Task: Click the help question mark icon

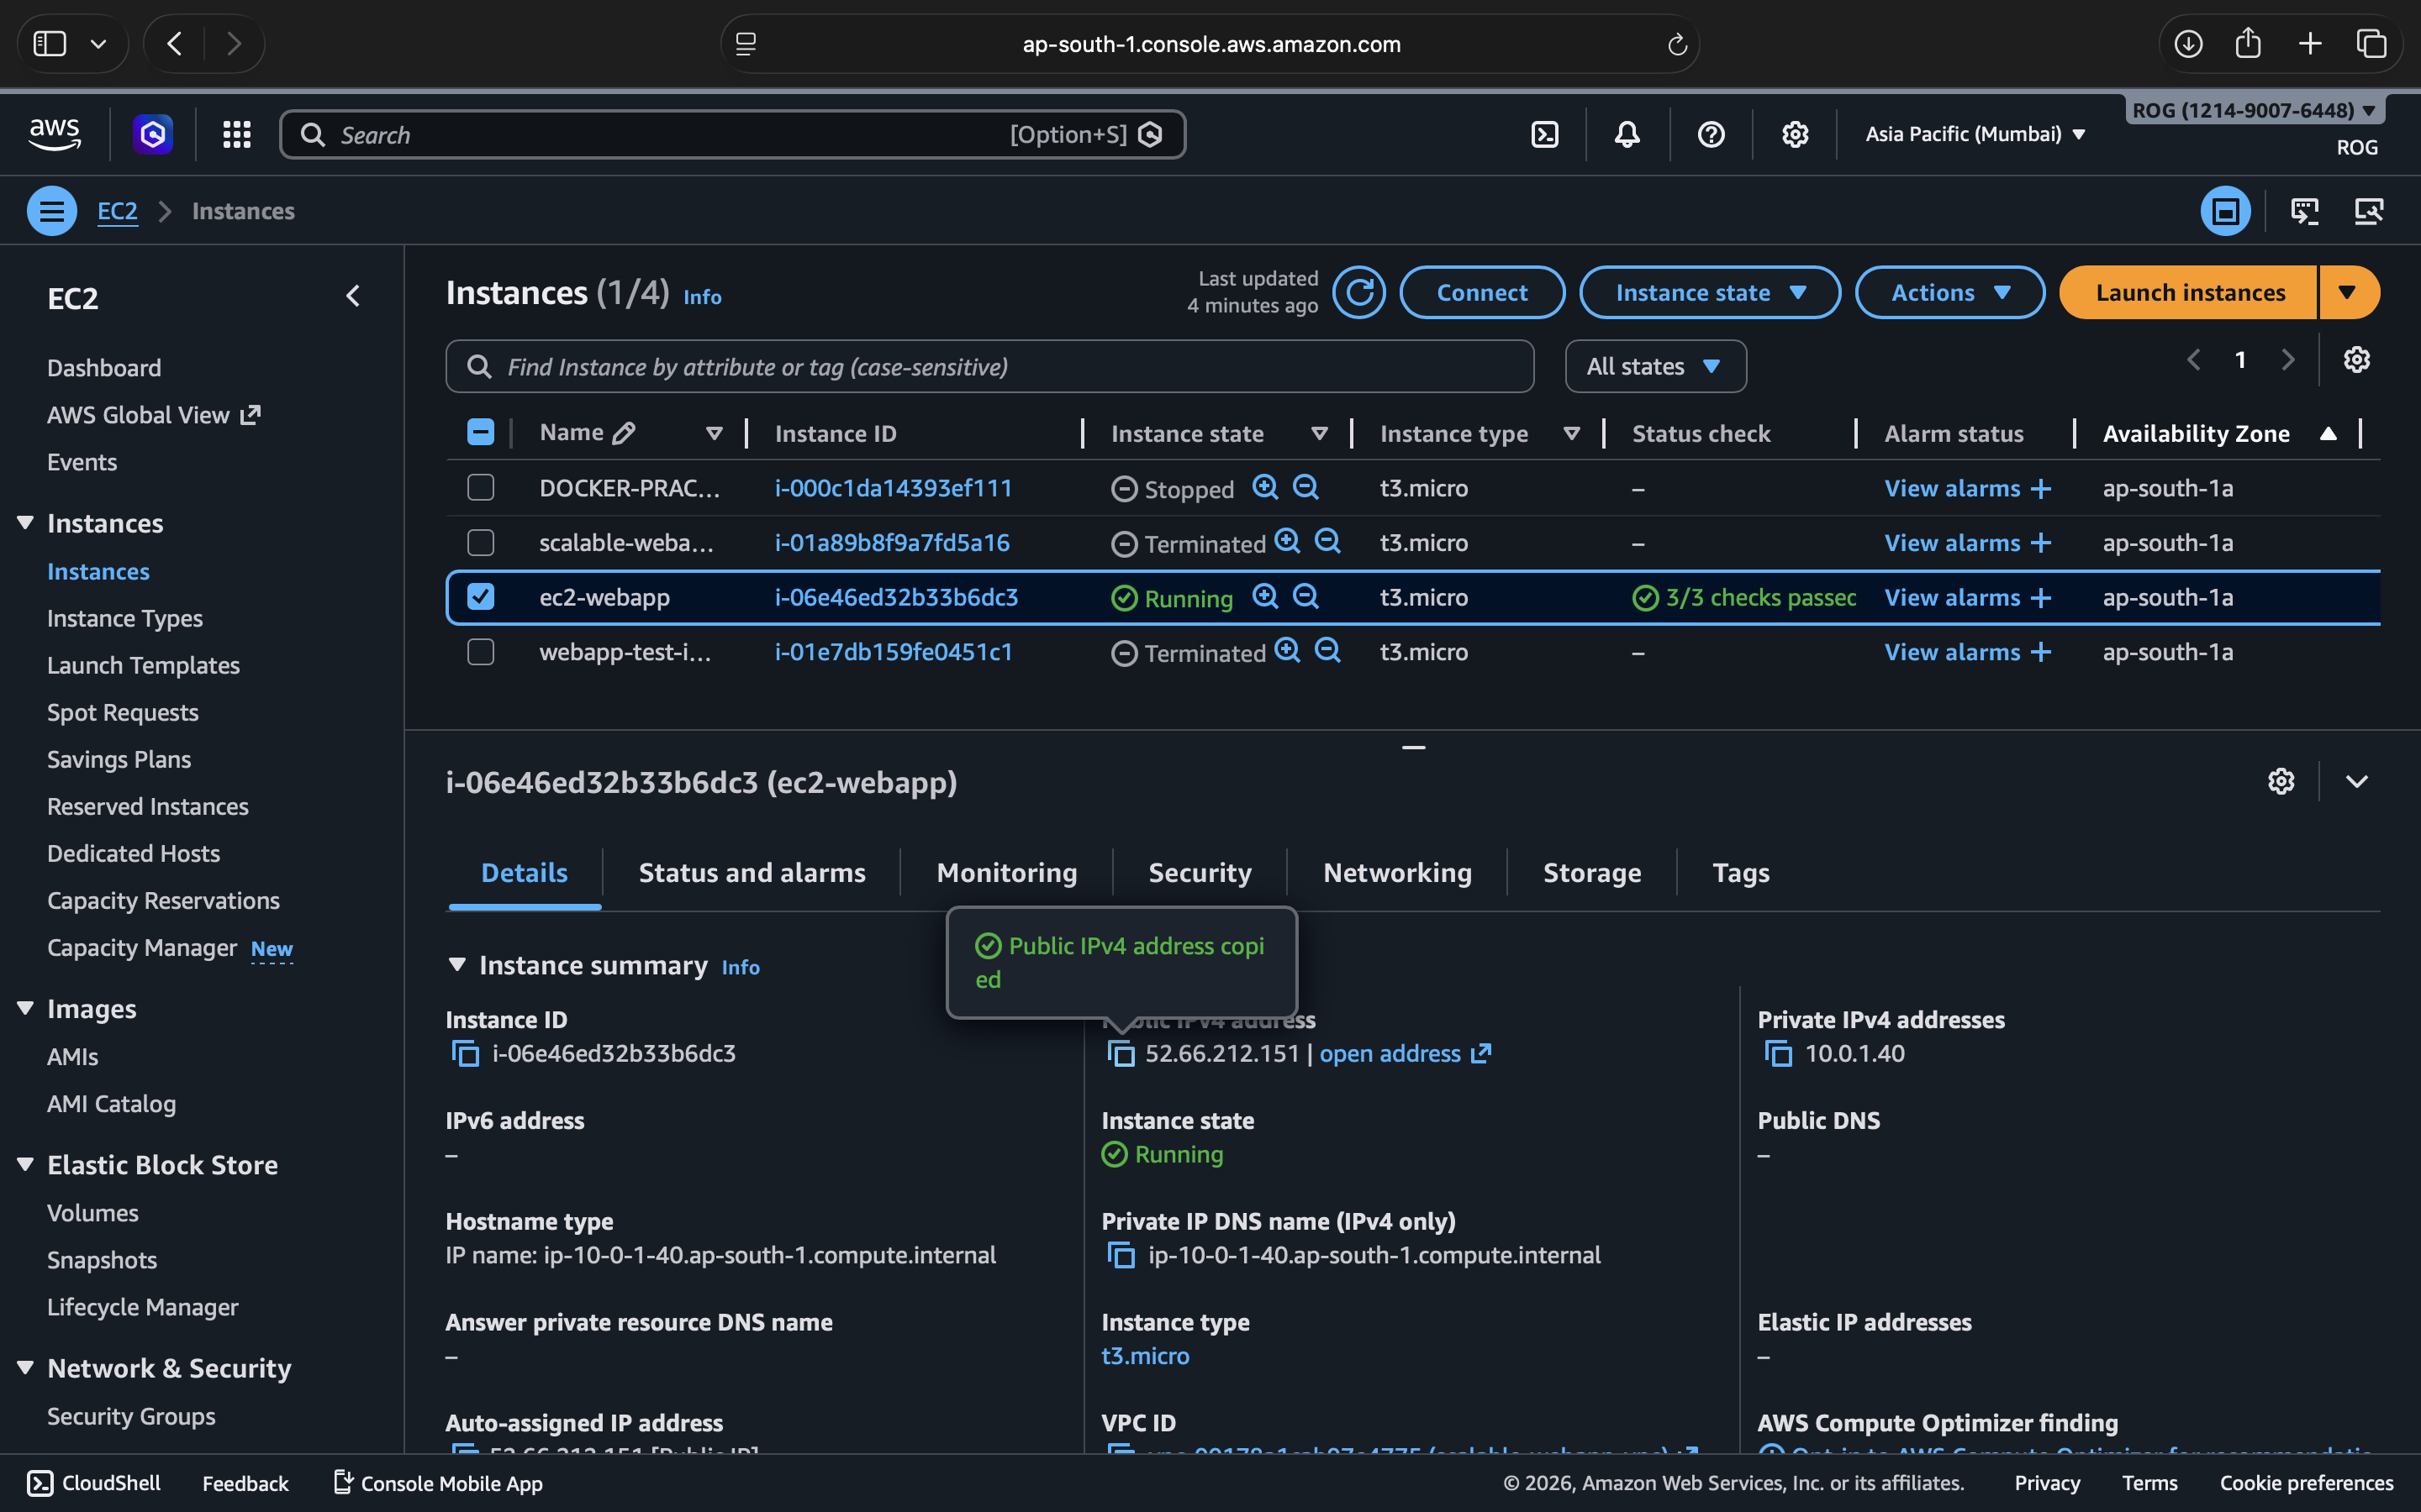Action: pyautogui.click(x=1711, y=134)
